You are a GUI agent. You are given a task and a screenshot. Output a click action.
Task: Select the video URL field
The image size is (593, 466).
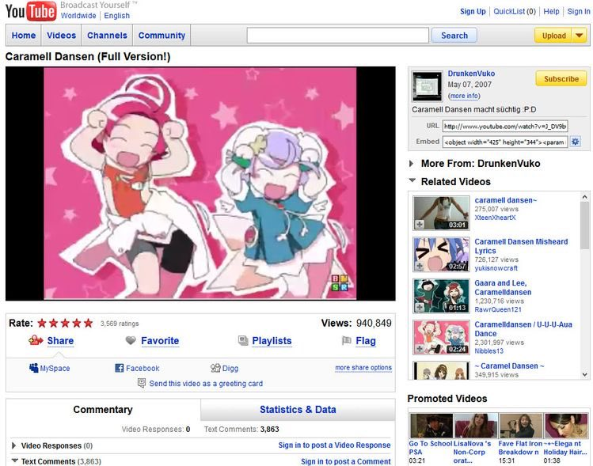click(505, 126)
